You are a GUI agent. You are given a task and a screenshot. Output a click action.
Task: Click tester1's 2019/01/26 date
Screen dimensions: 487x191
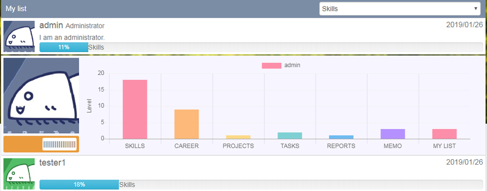click(464, 162)
